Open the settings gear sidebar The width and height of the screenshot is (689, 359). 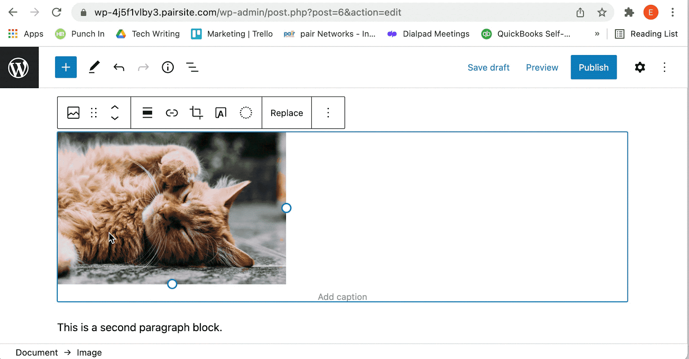click(x=640, y=67)
